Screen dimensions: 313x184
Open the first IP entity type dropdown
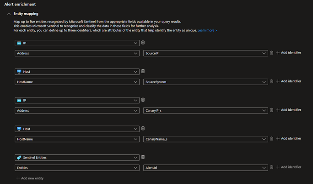tap(77, 43)
